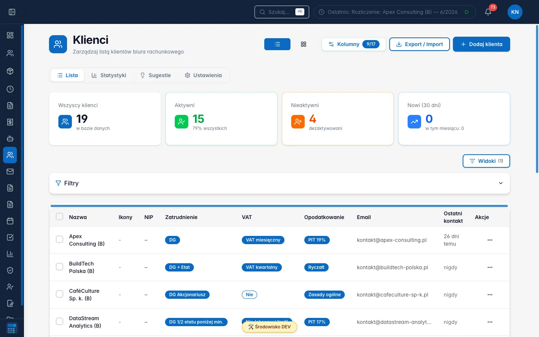Open recent item Rozliczenie: Apex Consulting
This screenshot has height=337, width=539.
(x=392, y=12)
